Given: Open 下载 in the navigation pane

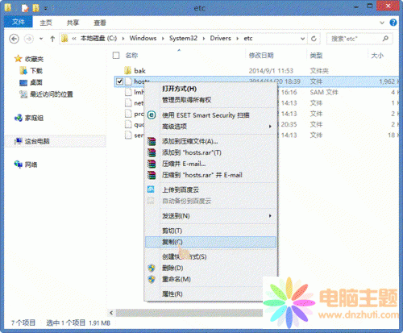Looking at the screenshot, I should click(x=36, y=71).
